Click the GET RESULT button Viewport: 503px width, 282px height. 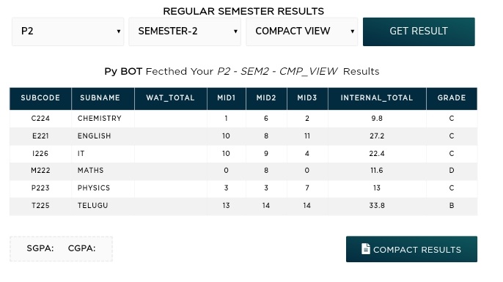click(x=419, y=31)
